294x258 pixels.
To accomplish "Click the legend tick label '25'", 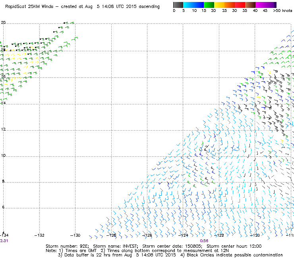I will pyautogui.click(x=224, y=11).
